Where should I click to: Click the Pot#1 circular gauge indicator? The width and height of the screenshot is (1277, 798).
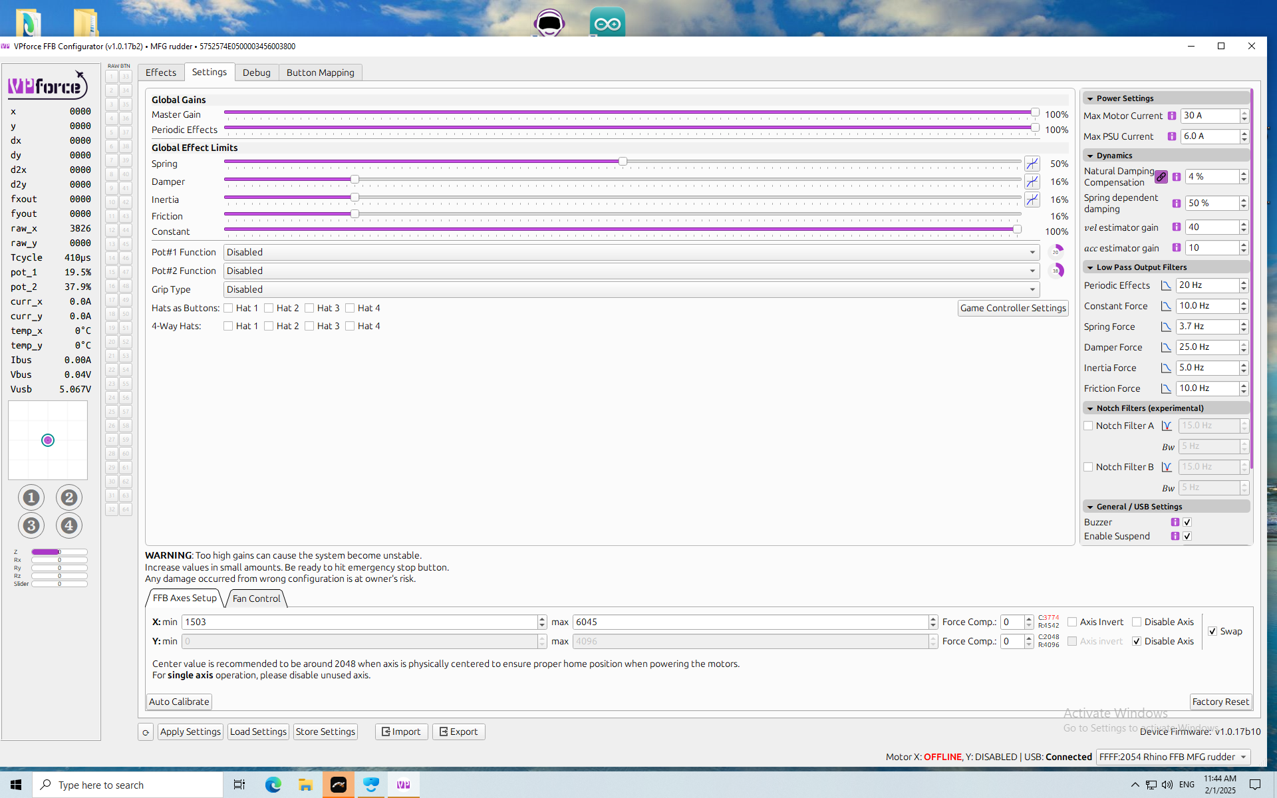point(1056,252)
